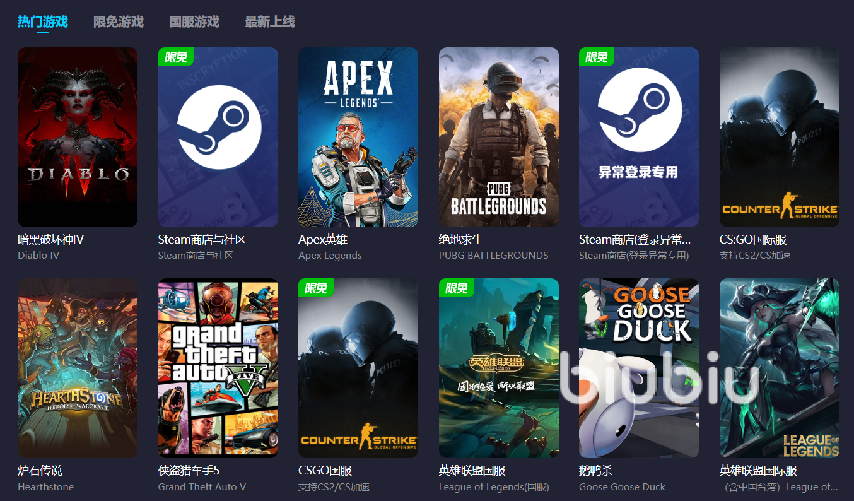Click the 限免 badge on the 异常登录专用 card
Screen dimensions: 854x501
point(597,57)
